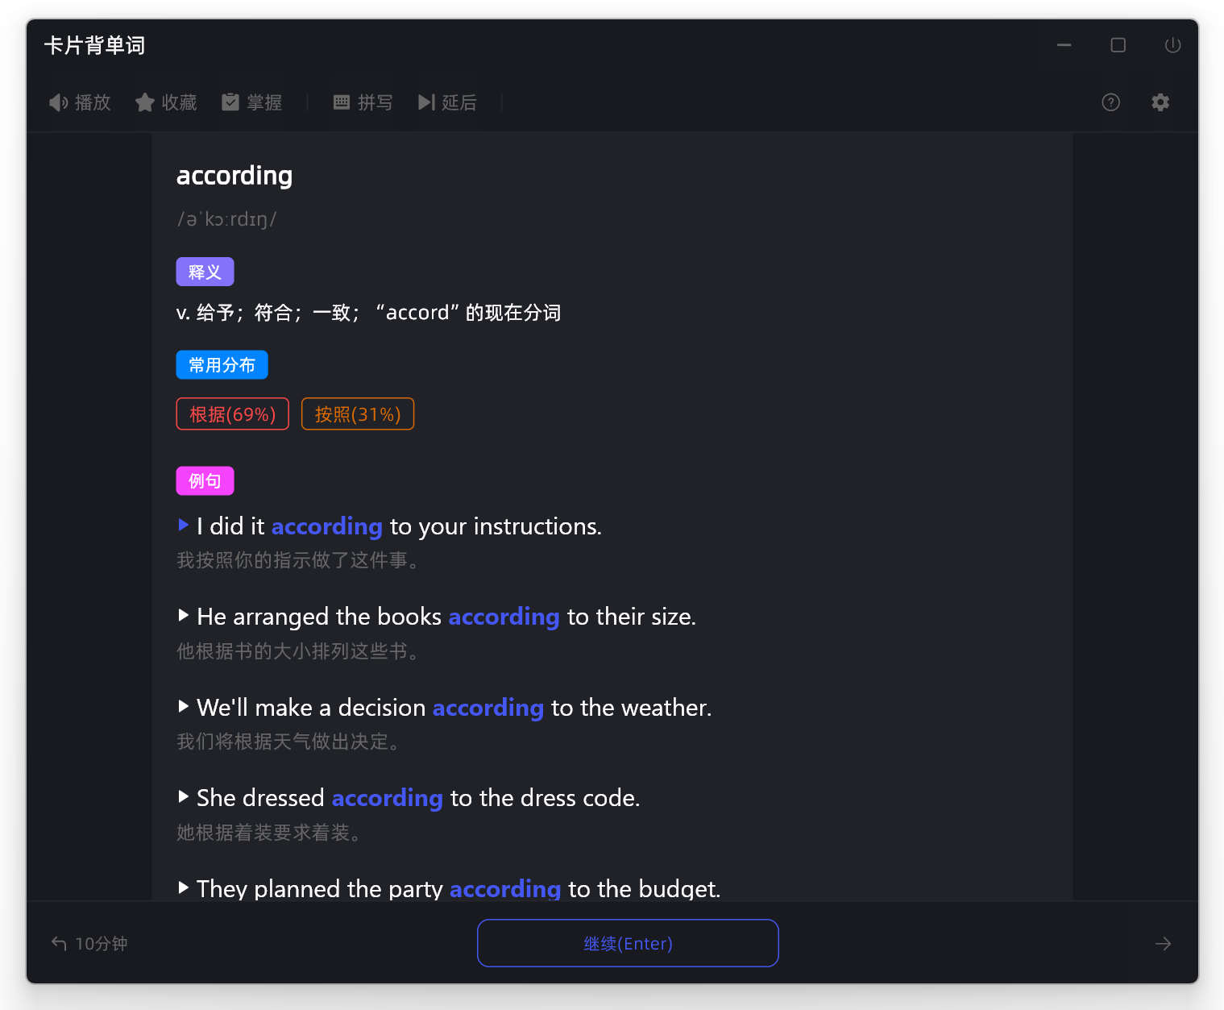Screen dimensions: 1224x1010
Task: Add word to favorites with star icon
Action: 166,102
